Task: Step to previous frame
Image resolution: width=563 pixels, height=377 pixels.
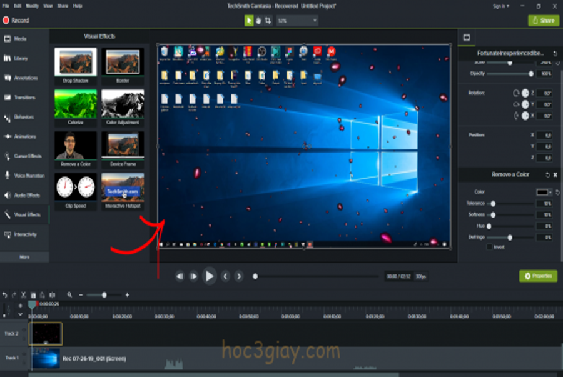Action: click(180, 276)
